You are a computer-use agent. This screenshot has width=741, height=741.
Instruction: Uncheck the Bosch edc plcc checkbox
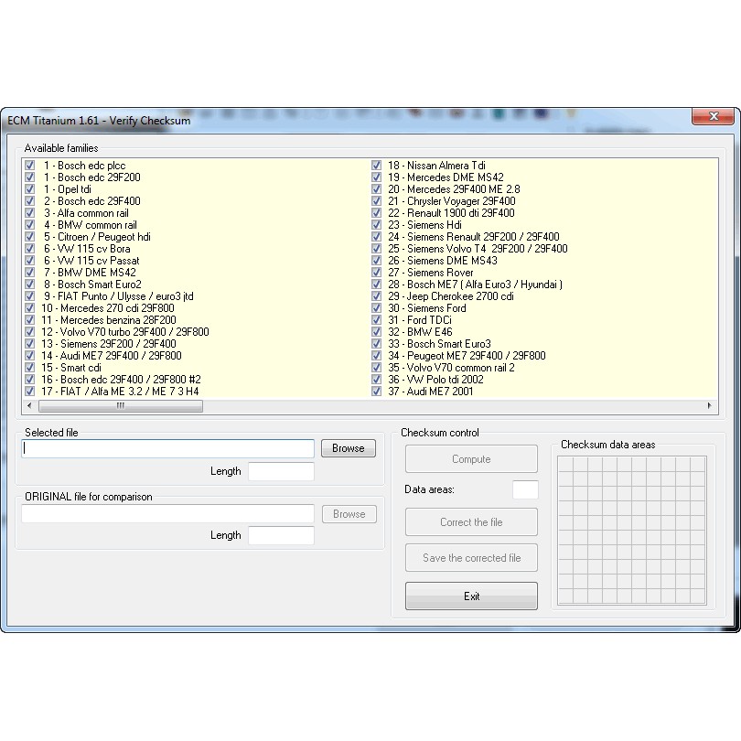point(30,166)
